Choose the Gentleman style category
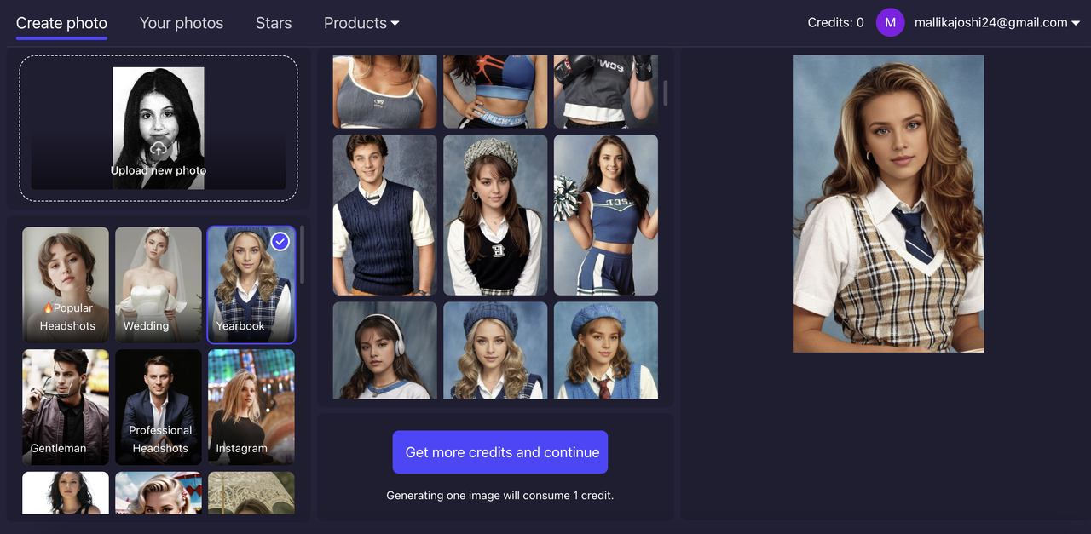 pyautogui.click(x=66, y=407)
